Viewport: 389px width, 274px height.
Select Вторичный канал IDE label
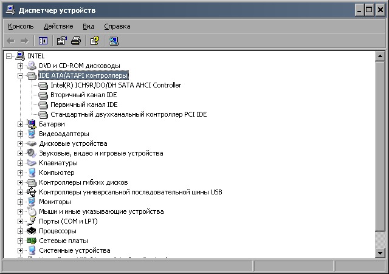(x=84, y=95)
